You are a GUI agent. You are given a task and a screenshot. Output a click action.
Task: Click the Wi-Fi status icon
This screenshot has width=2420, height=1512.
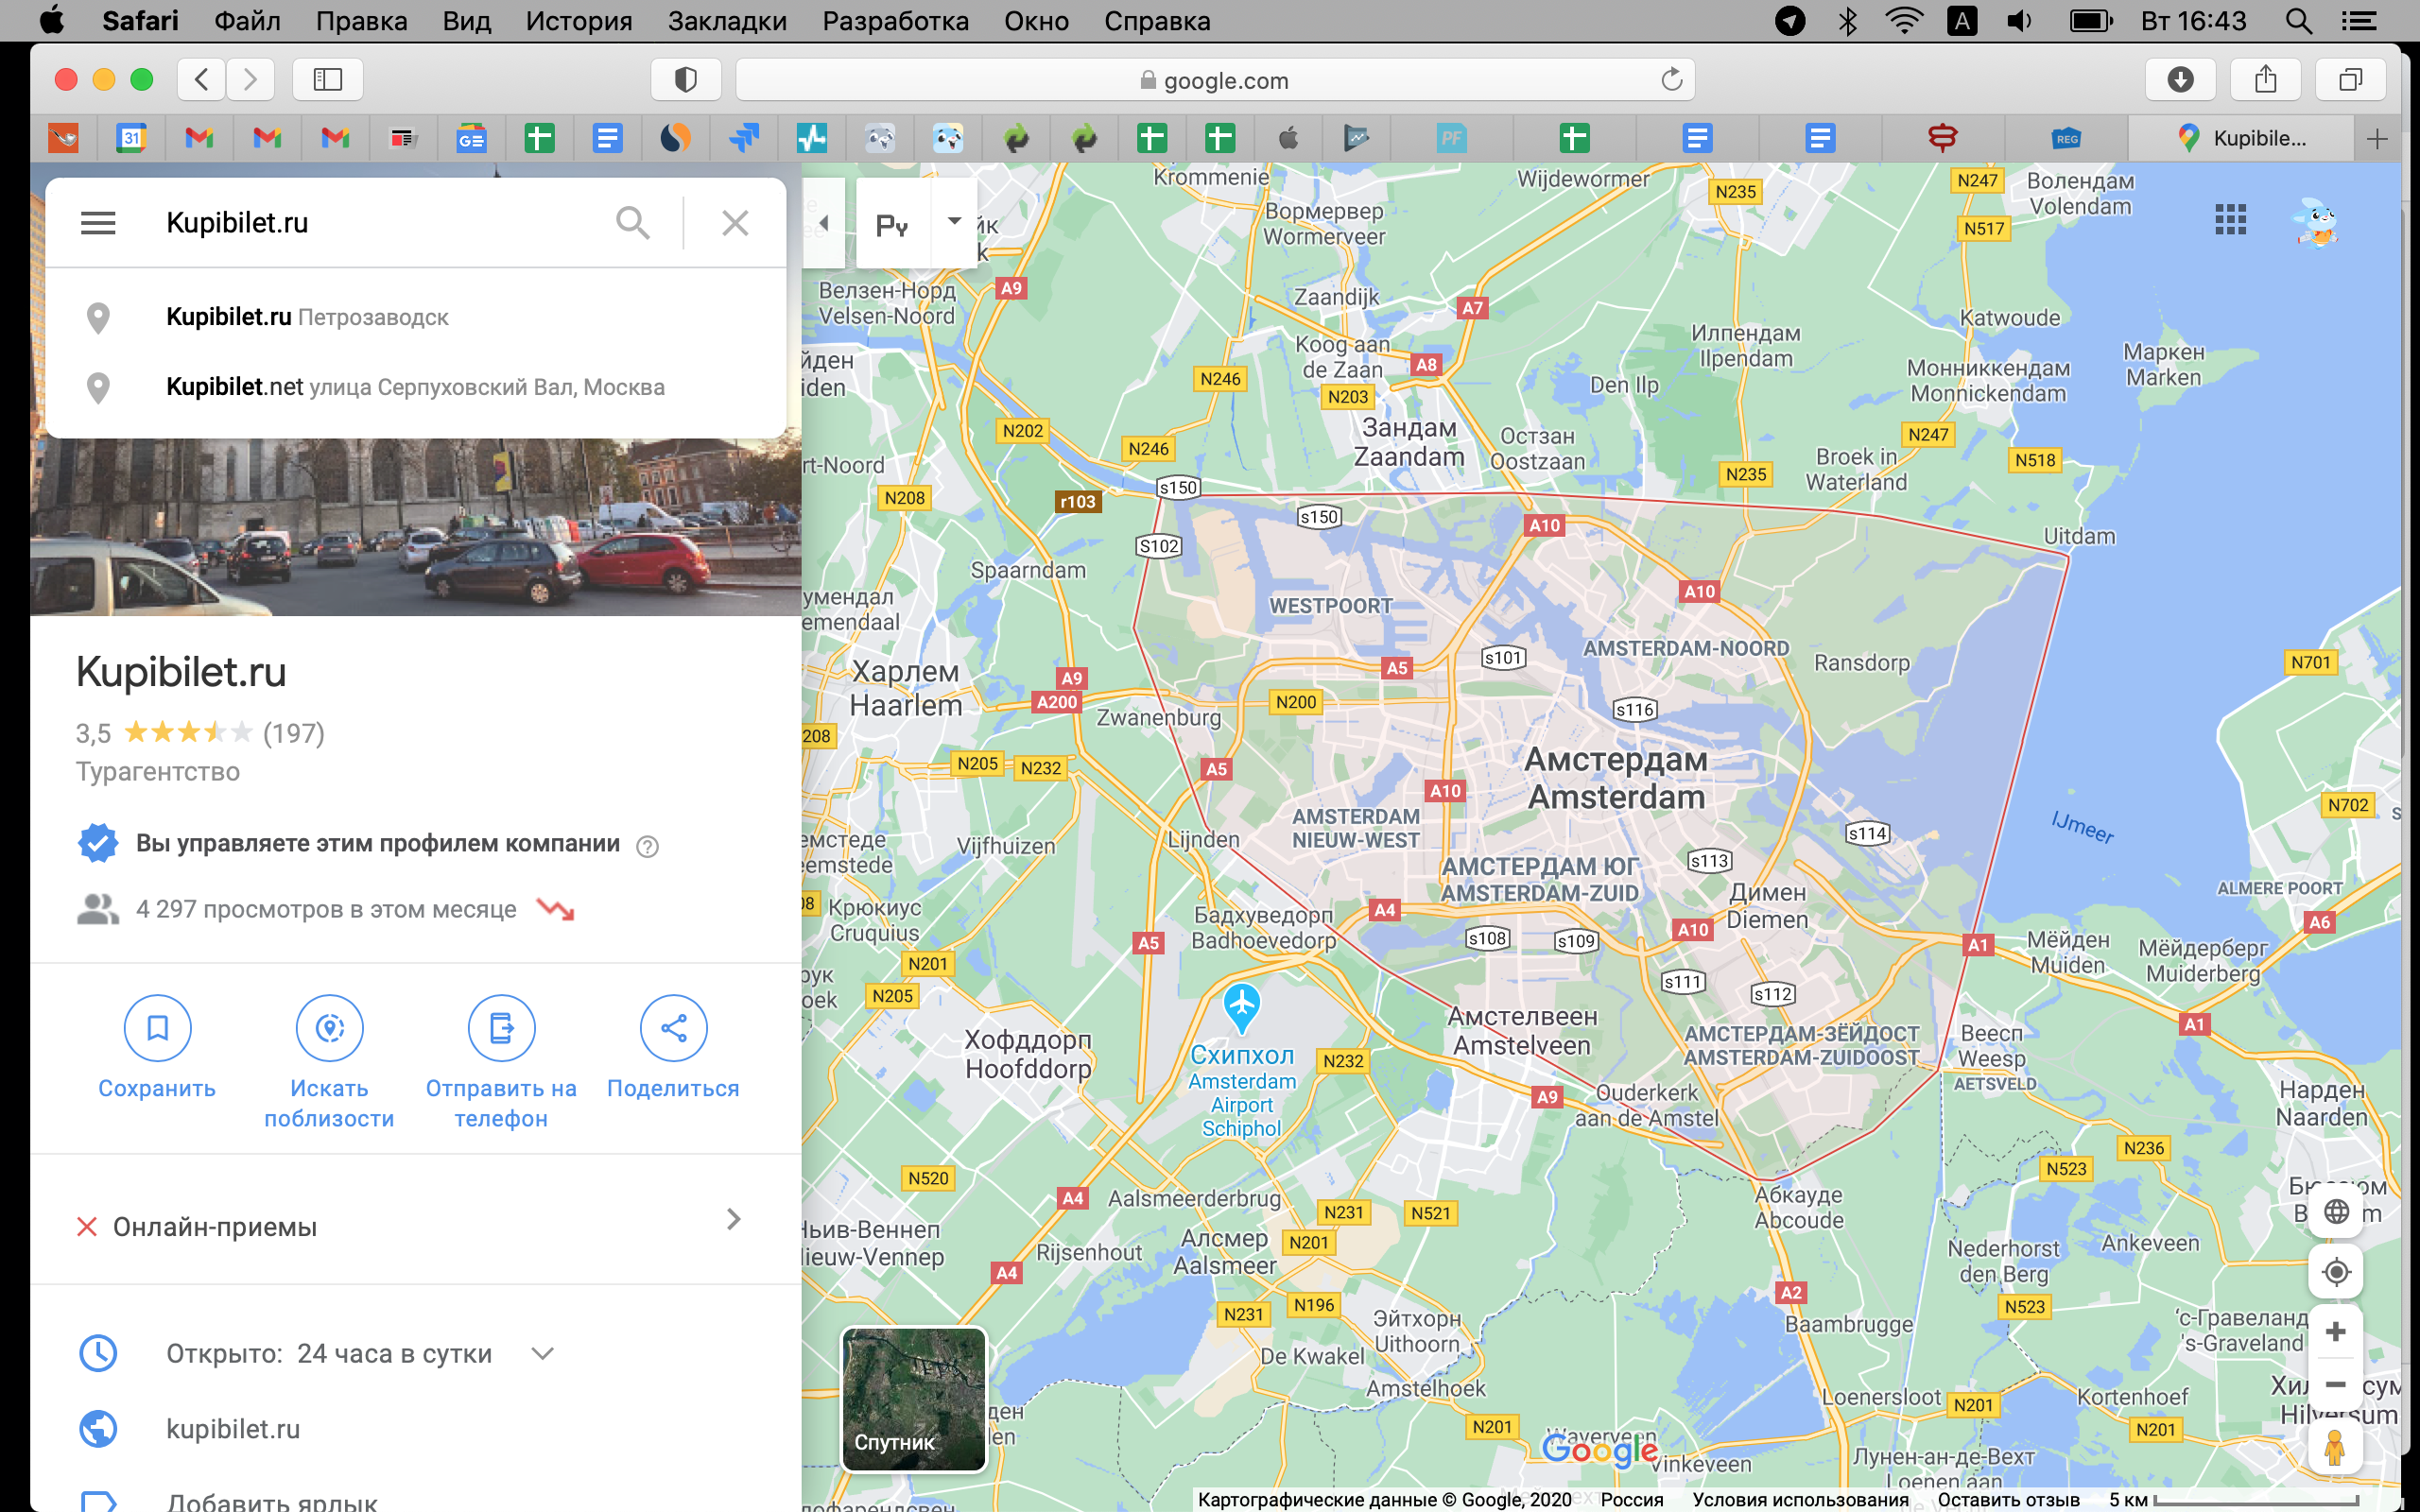tap(1904, 20)
